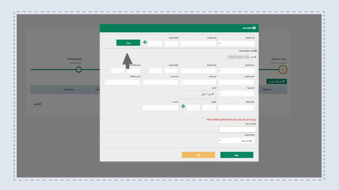Click the معاينة الوكالة step circle icon
Viewport: 339px width, 190px height.
pyautogui.click(x=79, y=70)
